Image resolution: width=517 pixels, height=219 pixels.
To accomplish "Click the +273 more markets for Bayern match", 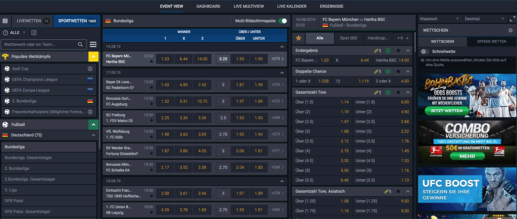I will click(x=277, y=59).
